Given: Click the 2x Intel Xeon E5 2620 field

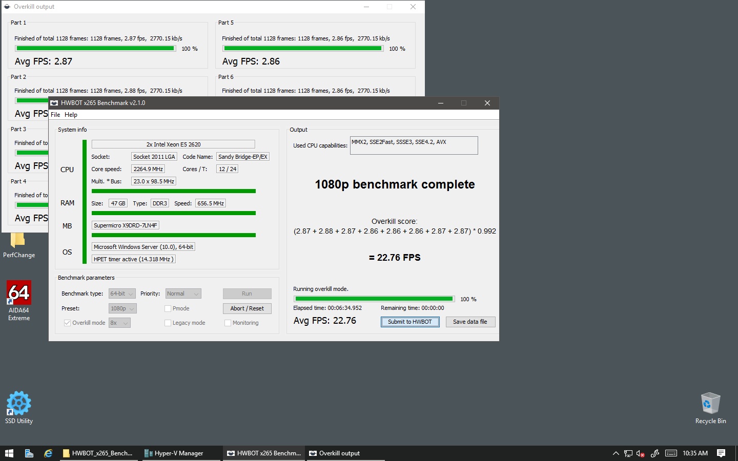Looking at the screenshot, I should (x=173, y=144).
